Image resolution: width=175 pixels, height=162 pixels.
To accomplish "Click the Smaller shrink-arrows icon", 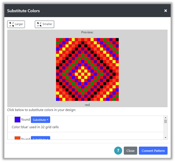I will [x=39, y=24].
